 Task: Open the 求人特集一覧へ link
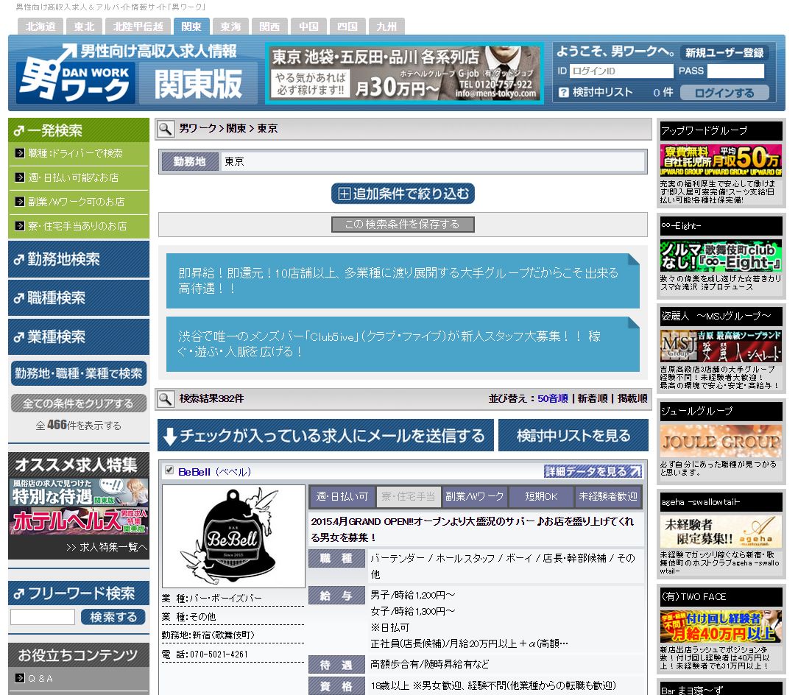107,547
